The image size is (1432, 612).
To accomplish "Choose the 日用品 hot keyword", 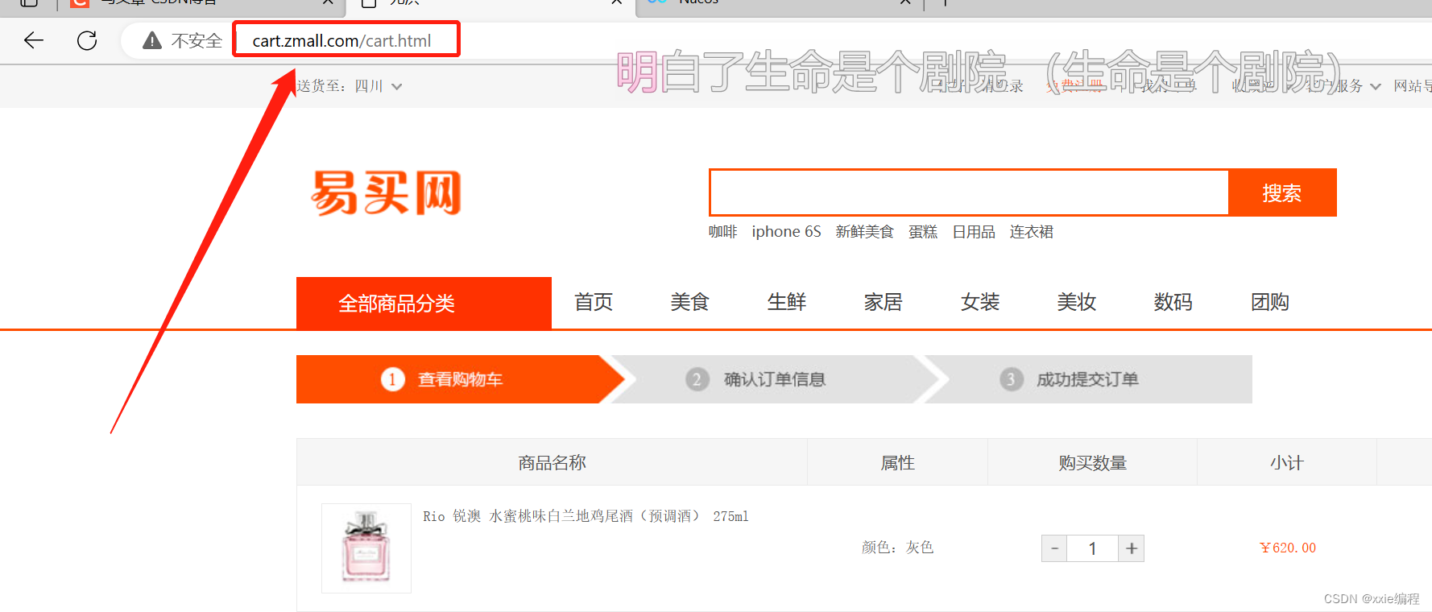I will click(974, 232).
